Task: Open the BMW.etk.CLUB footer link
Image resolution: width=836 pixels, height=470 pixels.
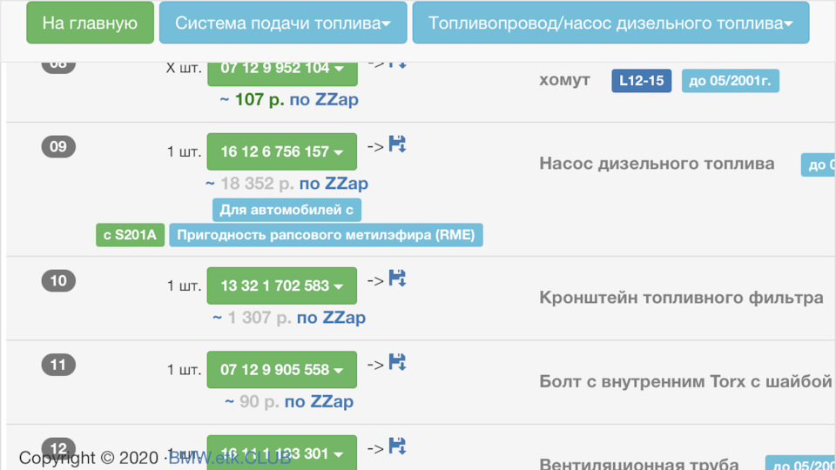Action: click(229, 458)
